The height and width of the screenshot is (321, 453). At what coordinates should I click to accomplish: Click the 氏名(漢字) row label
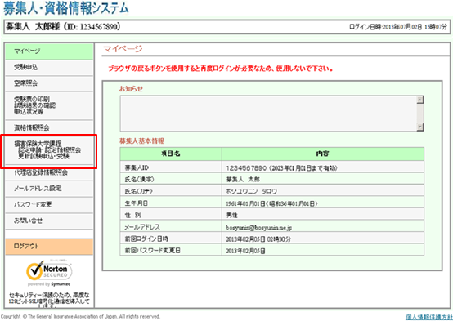coord(139,179)
